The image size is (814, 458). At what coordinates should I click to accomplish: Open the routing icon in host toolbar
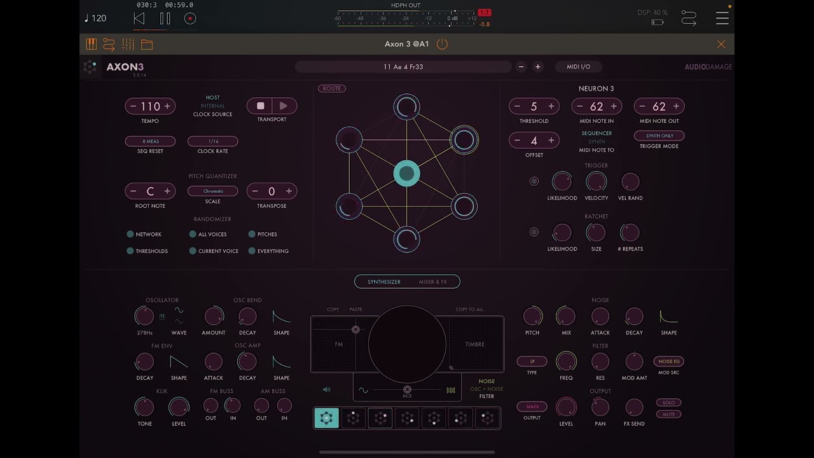click(109, 44)
